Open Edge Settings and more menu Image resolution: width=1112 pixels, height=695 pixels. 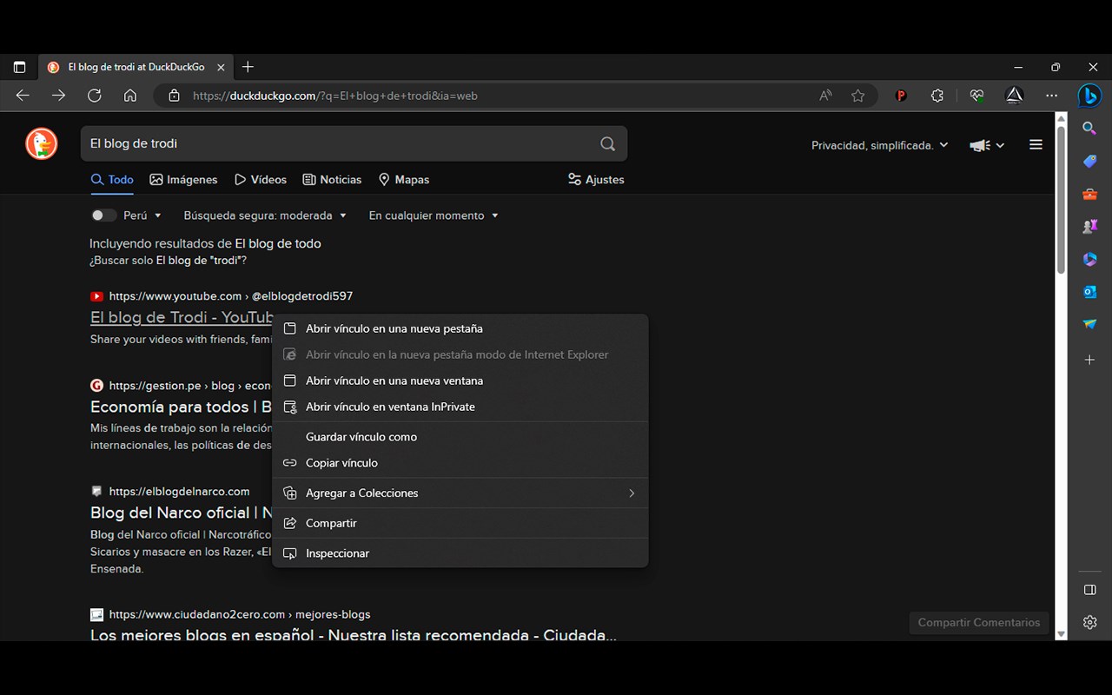click(x=1052, y=96)
